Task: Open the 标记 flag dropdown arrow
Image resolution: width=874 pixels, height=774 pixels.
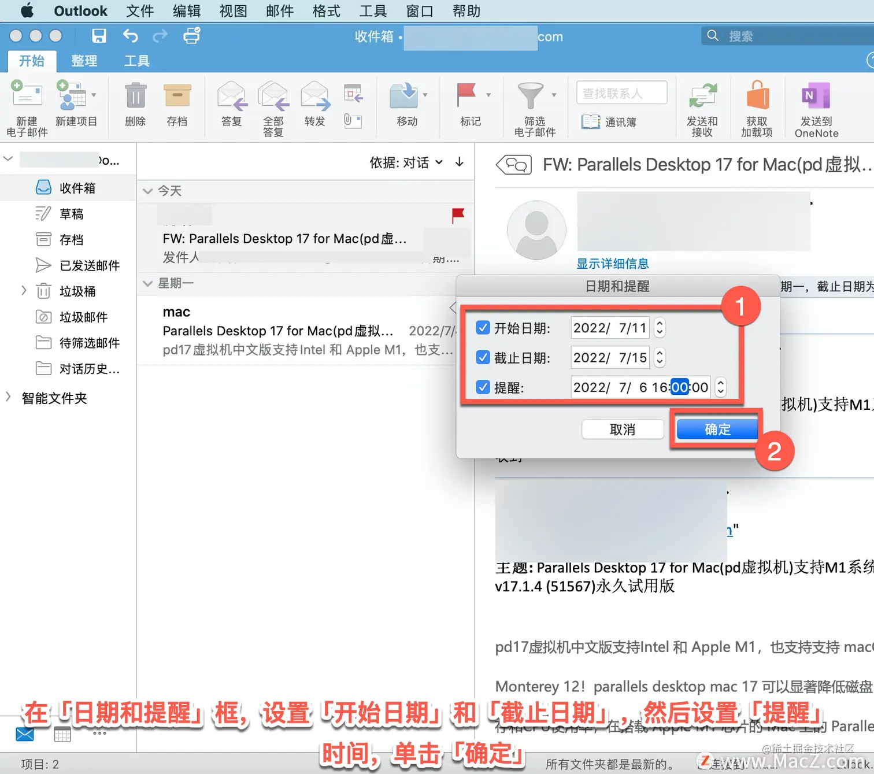Action: coord(488,95)
